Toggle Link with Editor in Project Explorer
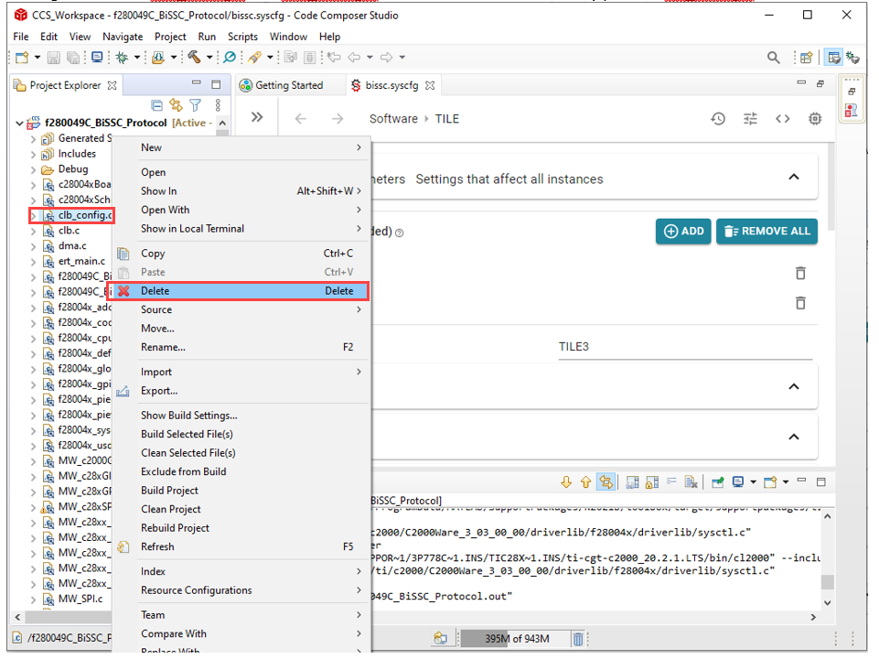The image size is (879, 670). [175, 105]
